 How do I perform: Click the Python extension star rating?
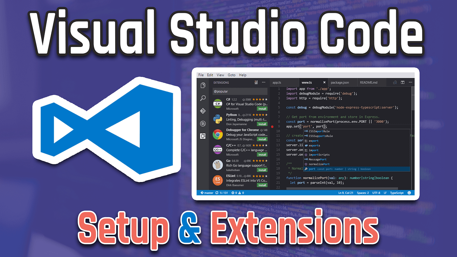[260, 115]
